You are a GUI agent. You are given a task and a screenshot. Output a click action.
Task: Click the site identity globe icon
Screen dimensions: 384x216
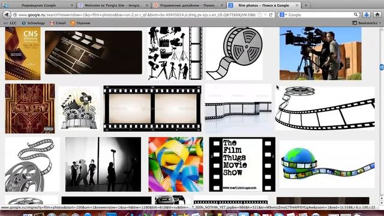(15, 15)
